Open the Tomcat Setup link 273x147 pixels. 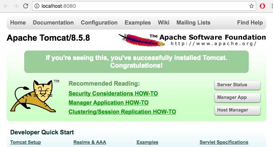pyautogui.click(x=26, y=142)
